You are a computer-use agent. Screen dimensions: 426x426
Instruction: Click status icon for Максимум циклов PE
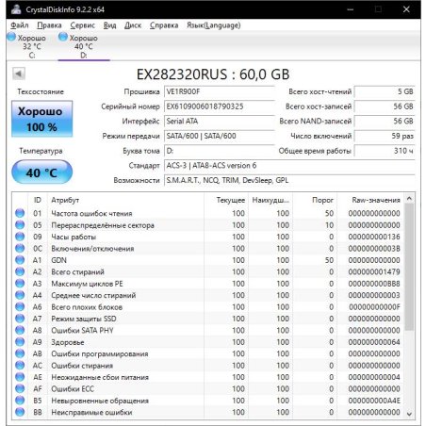20,284
